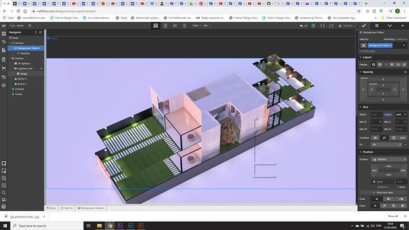Switch to the Interactions lightning tab
Screen dimensions: 409x230
tap(402, 25)
